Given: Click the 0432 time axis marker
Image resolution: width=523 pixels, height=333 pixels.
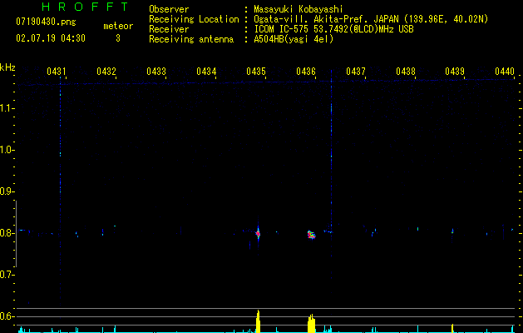Looking at the screenshot, I should [106, 71].
